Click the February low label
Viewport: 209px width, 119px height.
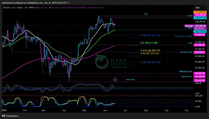point(186,71)
